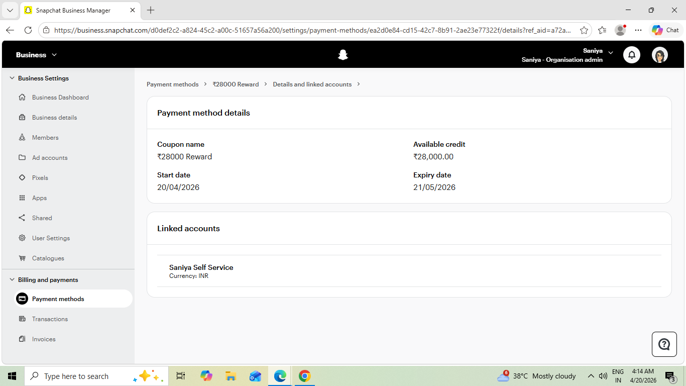
Task: Open Invoices in the sidebar
Action: pos(44,339)
